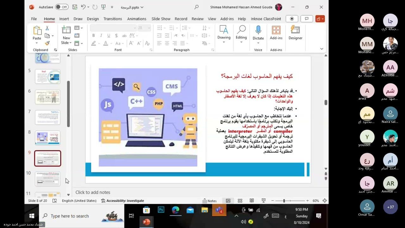This screenshot has width=405, height=228.
Task: Select slide 9 thumbnail
Action: click(x=47, y=158)
